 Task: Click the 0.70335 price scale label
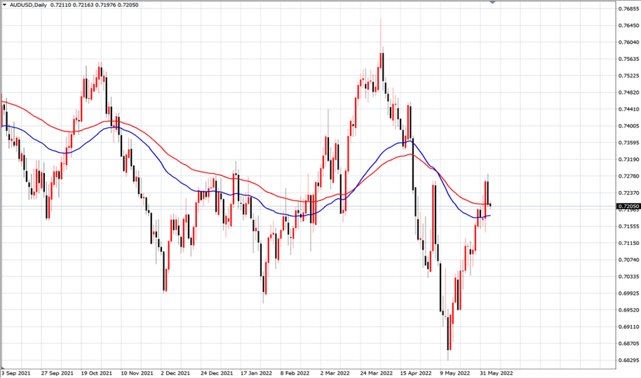(629, 276)
